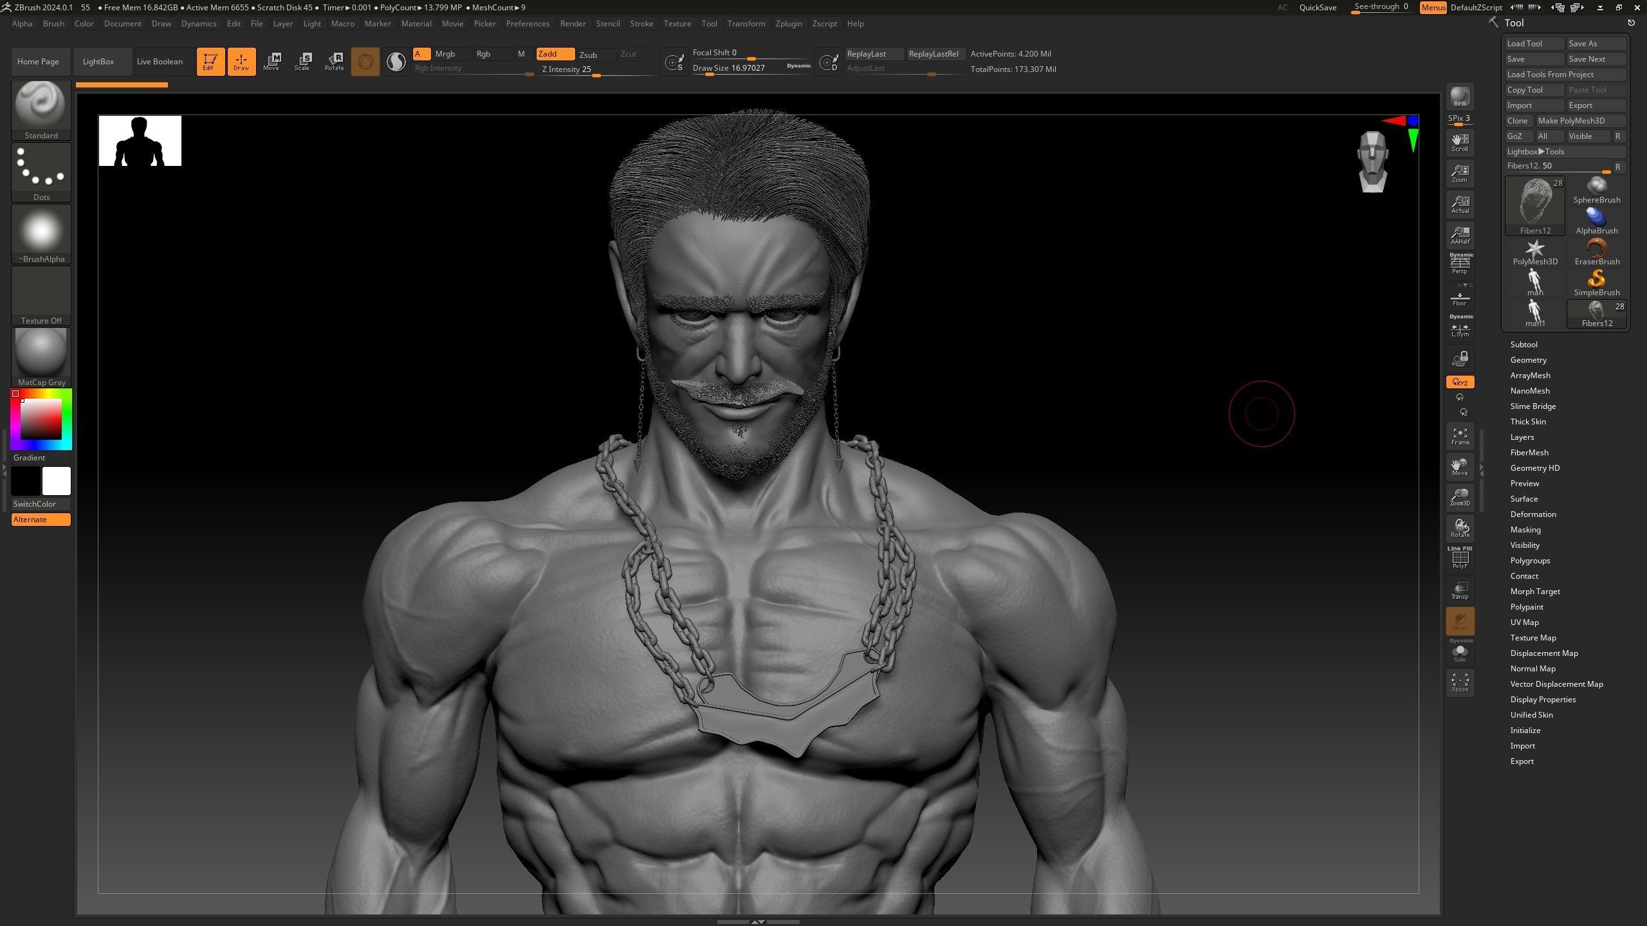
Task: Click the Scroll document icon
Action: pyautogui.click(x=1460, y=143)
